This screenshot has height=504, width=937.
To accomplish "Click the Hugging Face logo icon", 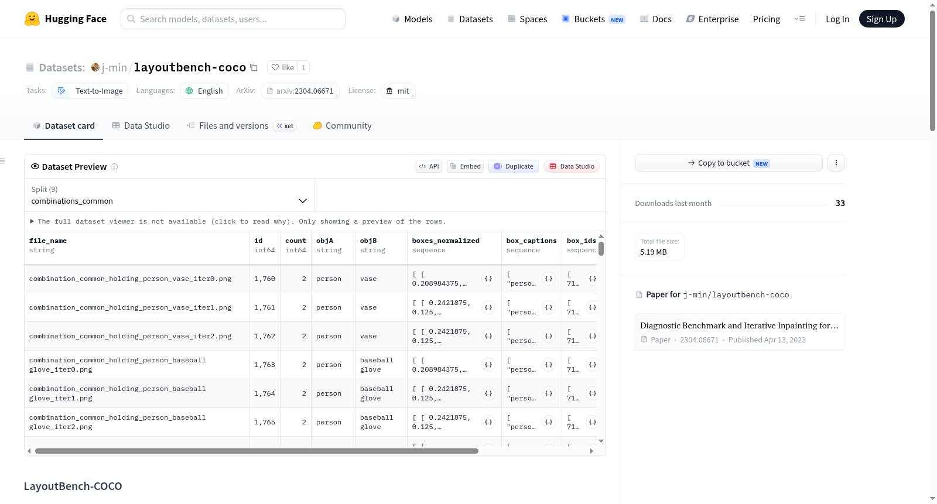I will coord(32,19).
